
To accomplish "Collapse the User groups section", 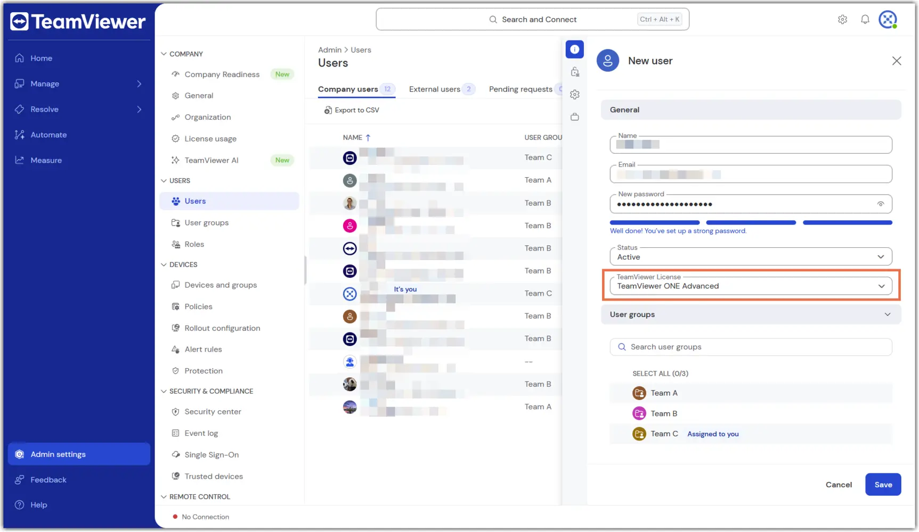I will coord(888,314).
